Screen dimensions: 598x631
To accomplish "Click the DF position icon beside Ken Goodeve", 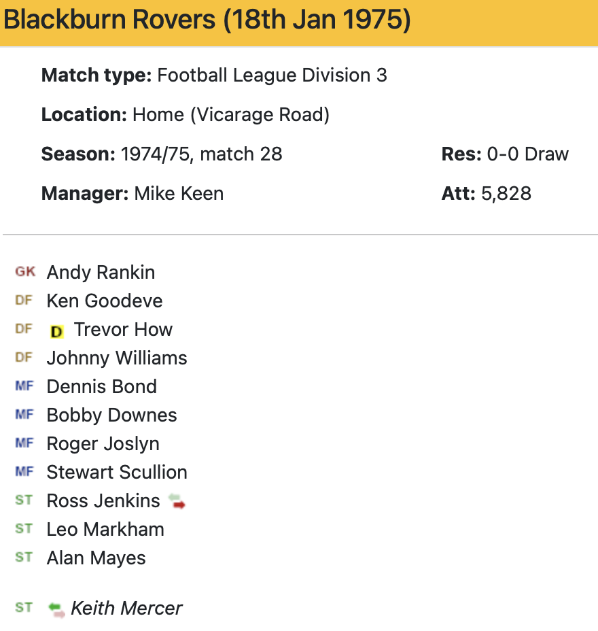I will [x=24, y=301].
